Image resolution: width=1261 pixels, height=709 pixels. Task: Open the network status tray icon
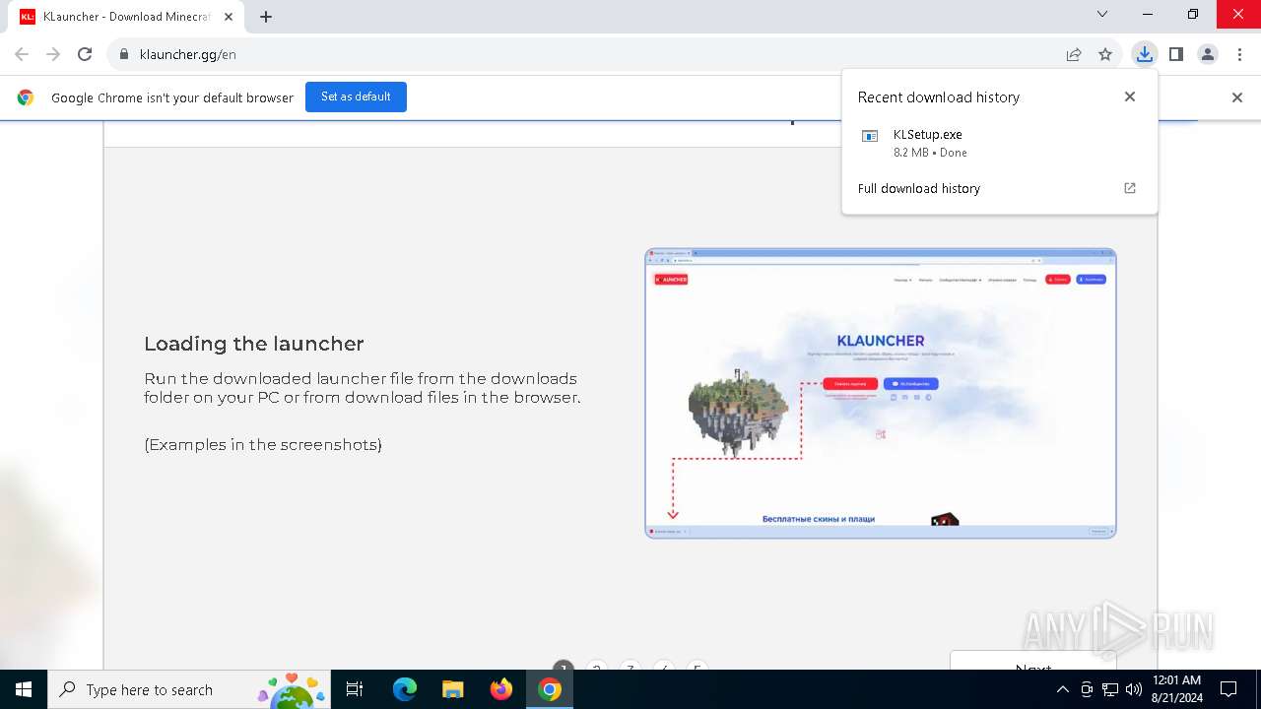(1110, 689)
